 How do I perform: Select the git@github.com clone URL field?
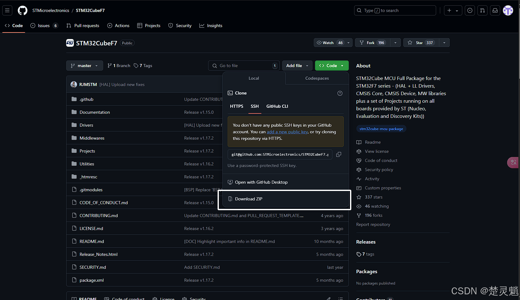pos(280,154)
